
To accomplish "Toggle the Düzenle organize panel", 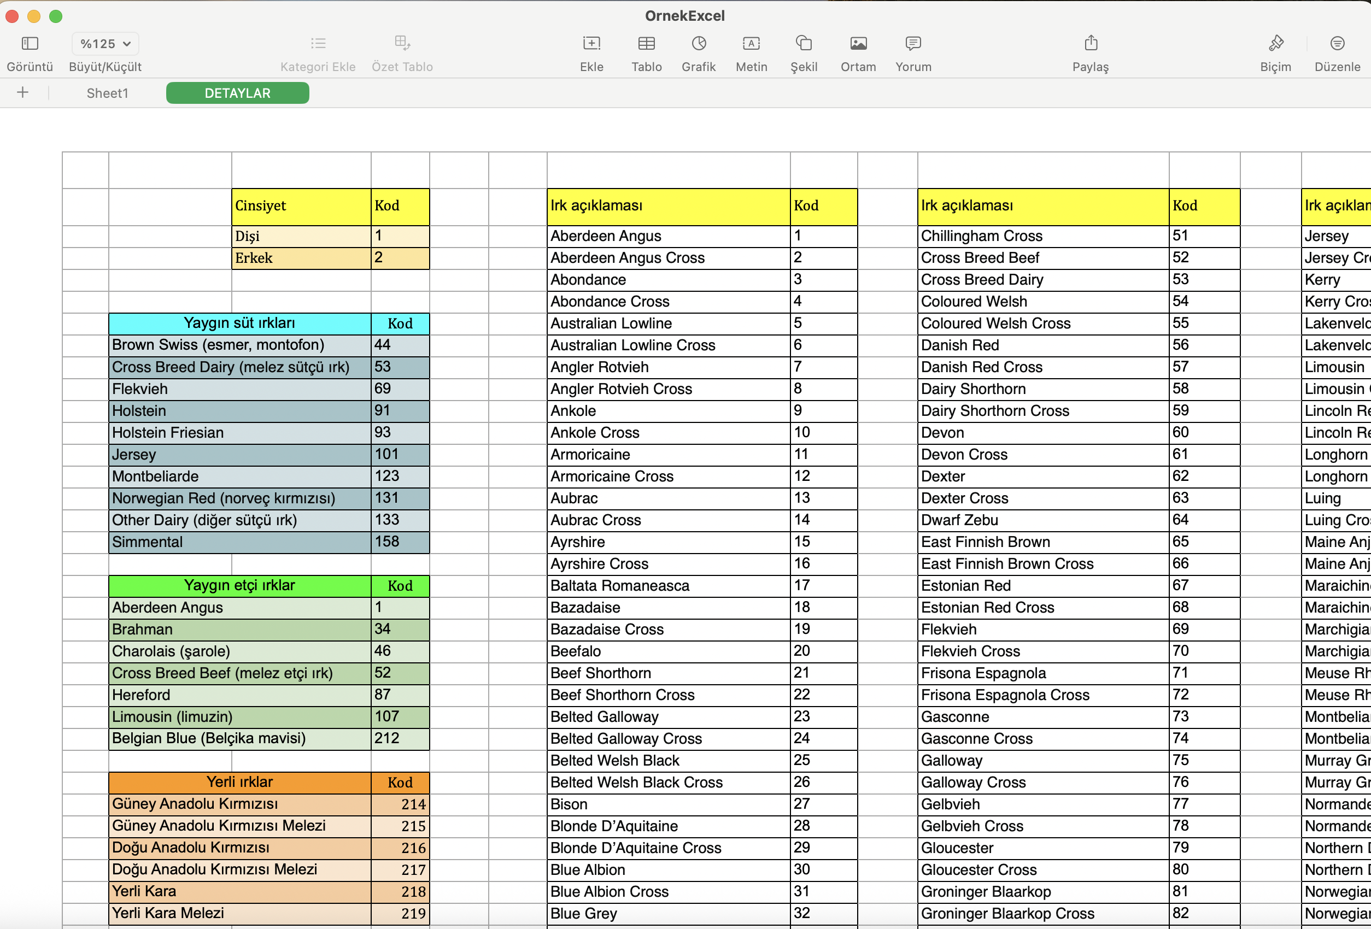I will (1337, 43).
